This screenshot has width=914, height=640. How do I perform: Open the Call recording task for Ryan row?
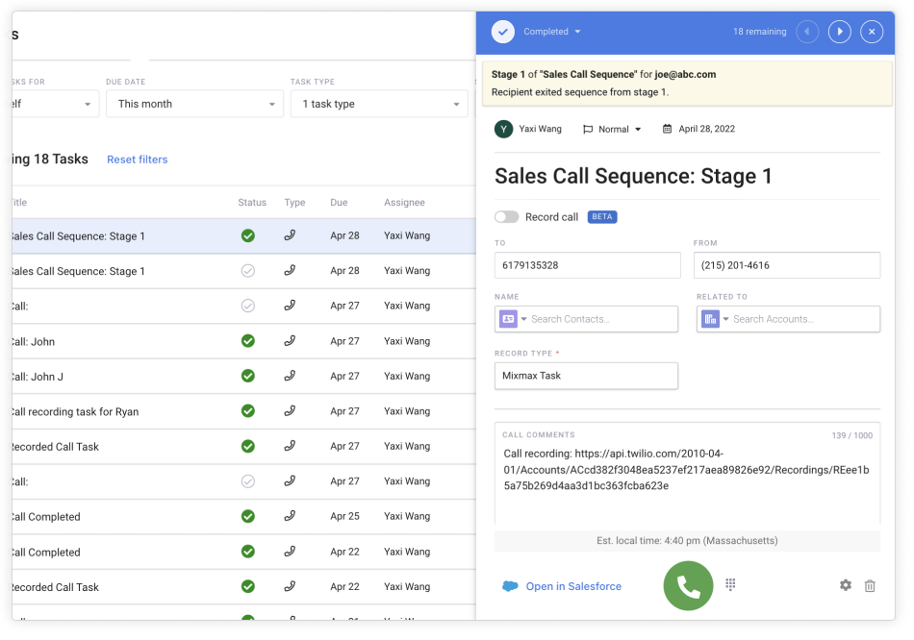pyautogui.click(x=243, y=411)
